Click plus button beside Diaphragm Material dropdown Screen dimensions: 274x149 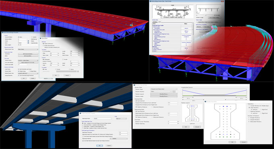point(111,139)
